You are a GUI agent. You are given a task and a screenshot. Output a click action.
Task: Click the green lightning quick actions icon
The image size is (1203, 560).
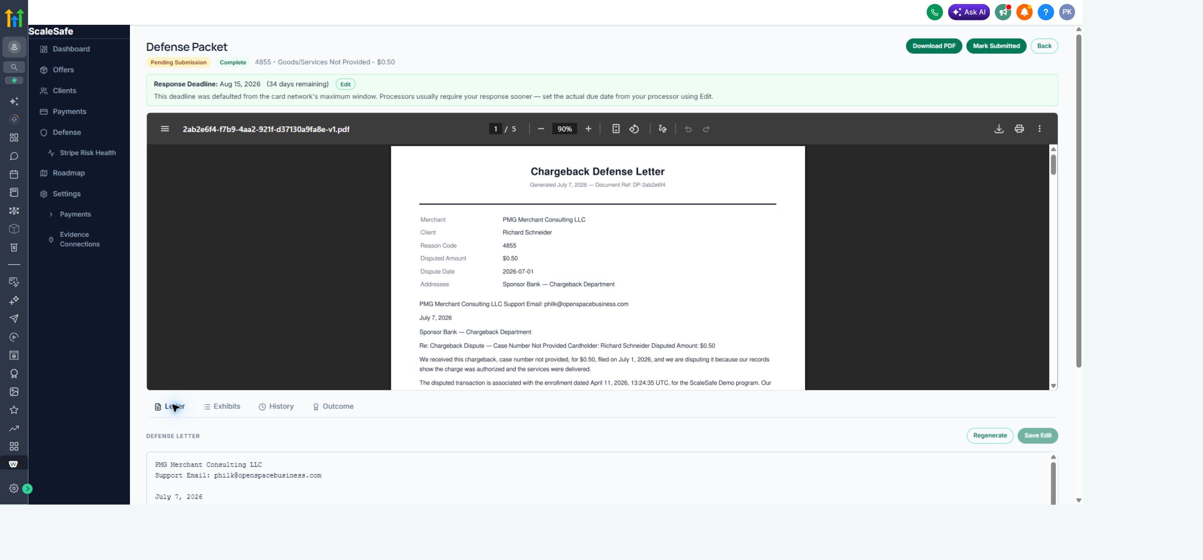14,80
